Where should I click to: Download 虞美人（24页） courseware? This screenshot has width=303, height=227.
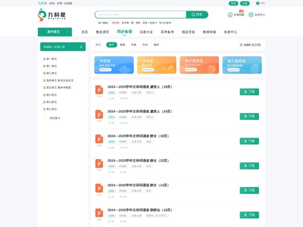[x=249, y=116]
